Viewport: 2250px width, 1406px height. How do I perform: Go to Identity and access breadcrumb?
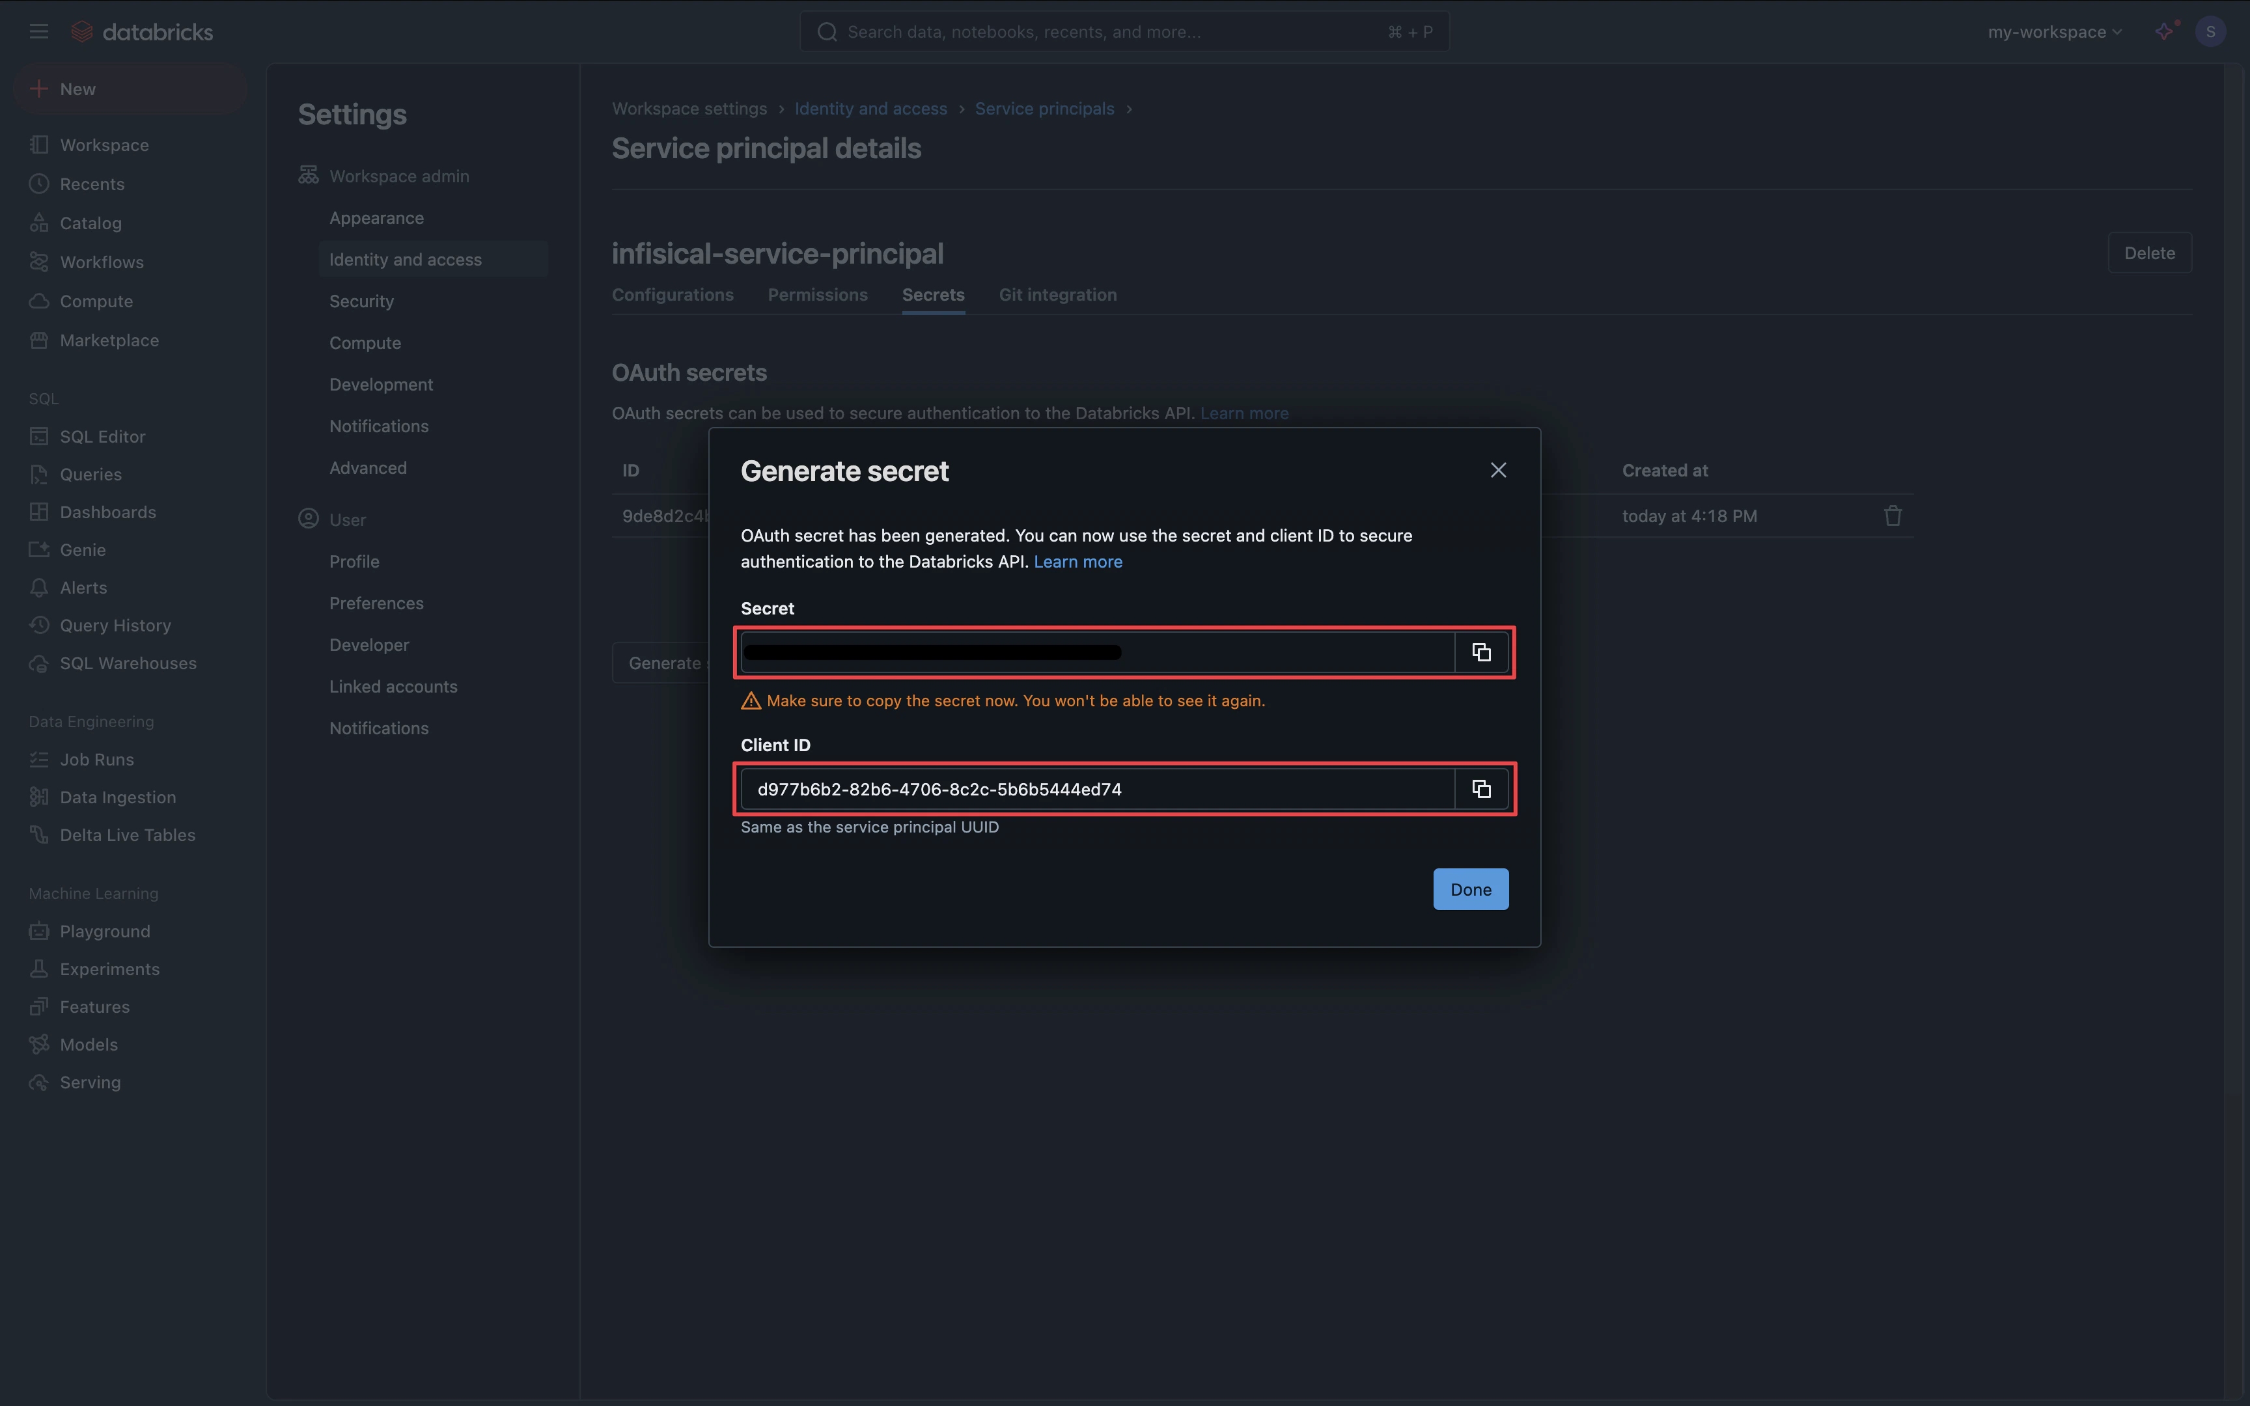(x=871, y=109)
